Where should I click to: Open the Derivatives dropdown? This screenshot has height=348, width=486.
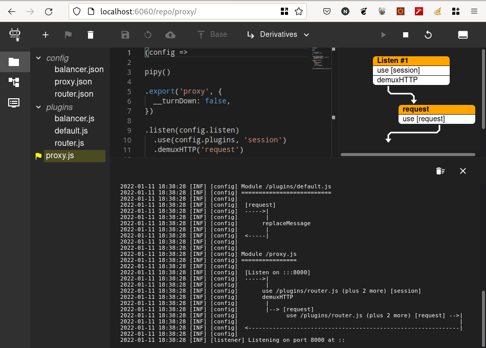[278, 34]
